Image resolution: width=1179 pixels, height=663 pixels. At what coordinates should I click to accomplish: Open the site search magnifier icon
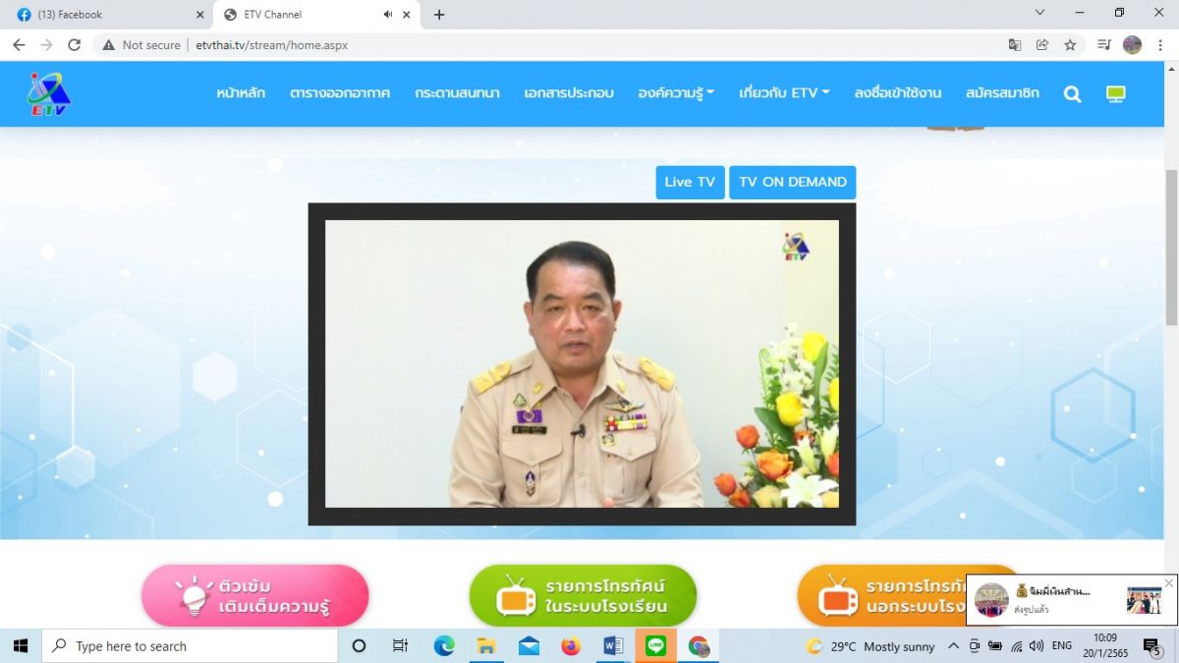[1072, 93]
